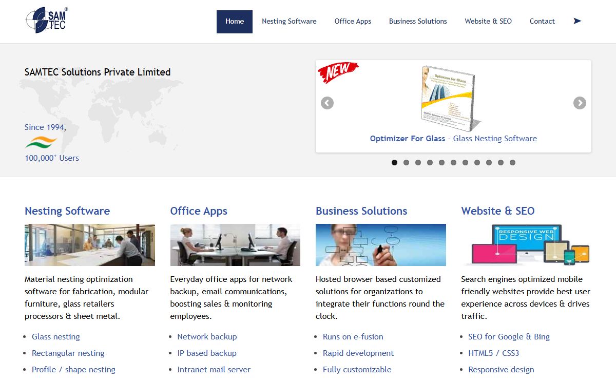Open SEO for Google & Bing link
This screenshot has width=616, height=380.
(509, 337)
